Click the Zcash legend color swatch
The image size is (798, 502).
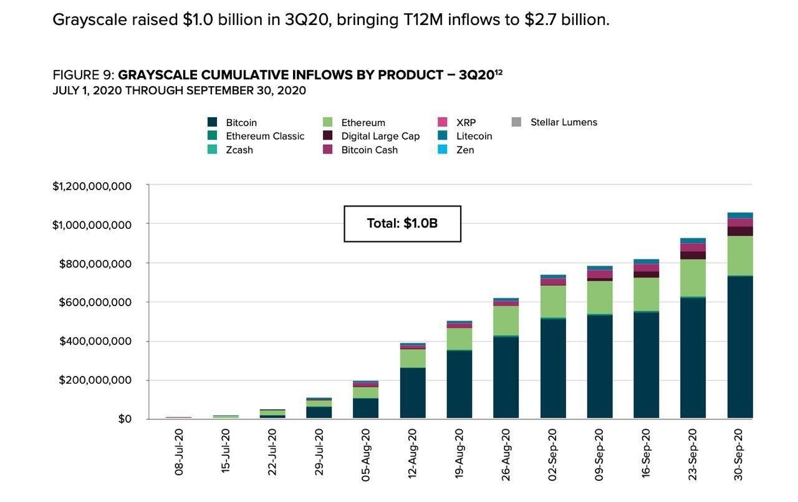tap(212, 150)
